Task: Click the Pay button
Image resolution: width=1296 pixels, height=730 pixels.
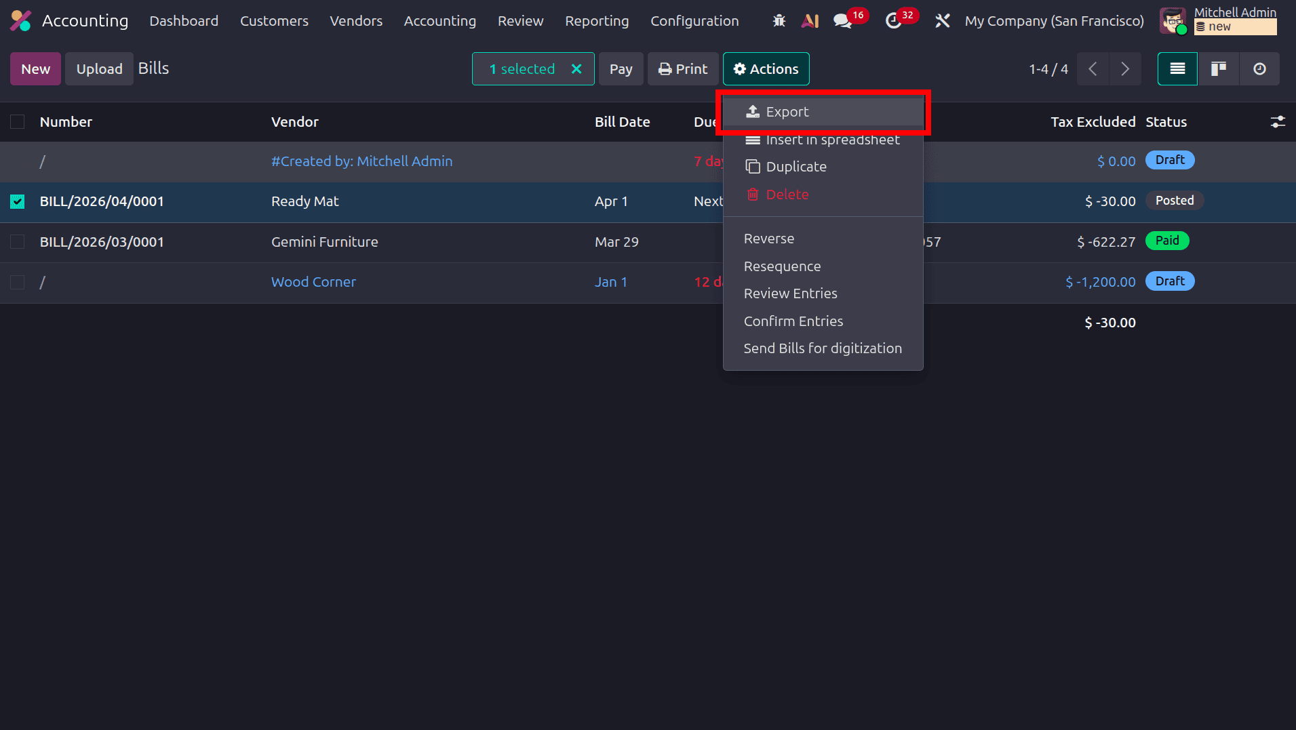Action: pyautogui.click(x=621, y=69)
